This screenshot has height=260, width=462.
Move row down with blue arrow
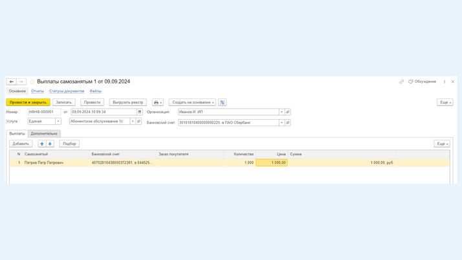[x=50, y=144]
